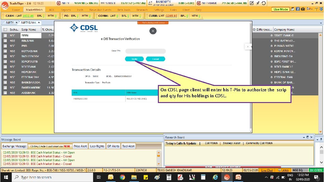Viewport: 324px width, 182px height.
Task: Switch to the User Rights tab
Action: point(97,146)
